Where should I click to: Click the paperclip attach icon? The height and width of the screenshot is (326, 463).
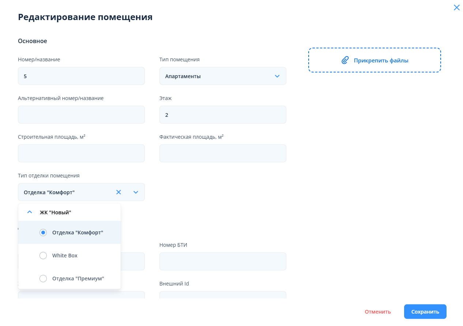point(345,60)
